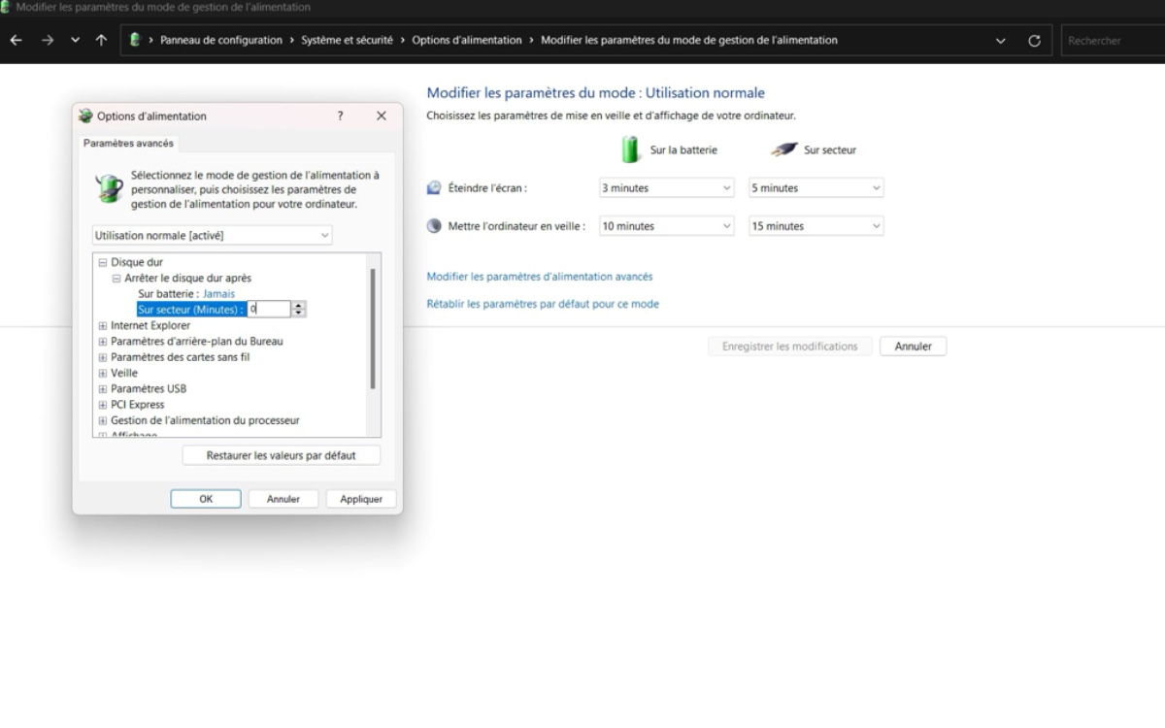This screenshot has width=1165, height=728.
Task: Click the settings tree vertical scrollbar
Action: click(373, 330)
